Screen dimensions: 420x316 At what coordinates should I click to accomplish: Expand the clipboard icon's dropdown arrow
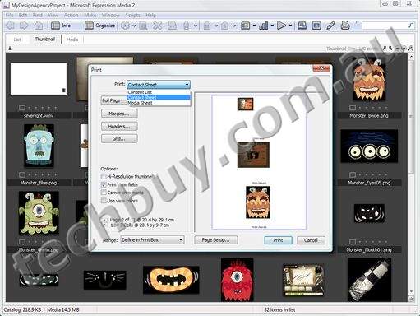(216, 26)
